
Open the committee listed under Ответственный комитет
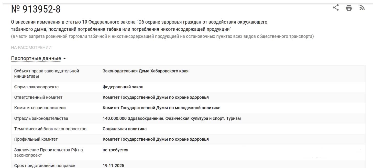pos(156,97)
